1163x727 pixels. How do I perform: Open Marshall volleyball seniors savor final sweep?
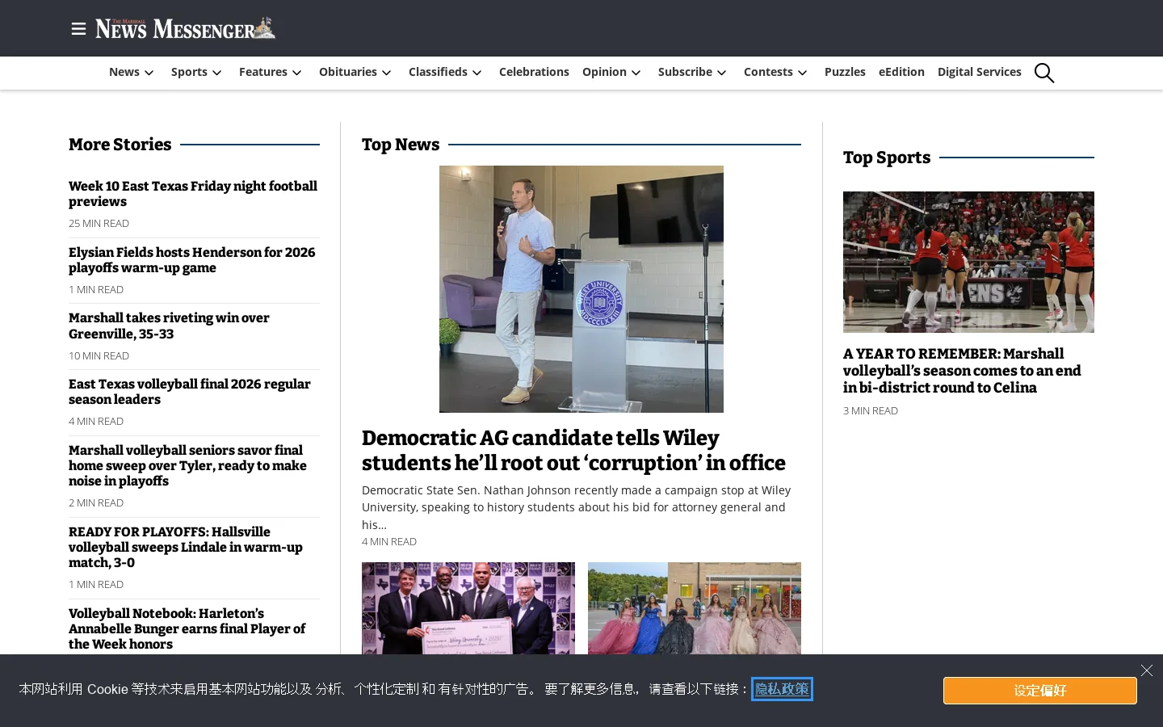[x=187, y=465]
